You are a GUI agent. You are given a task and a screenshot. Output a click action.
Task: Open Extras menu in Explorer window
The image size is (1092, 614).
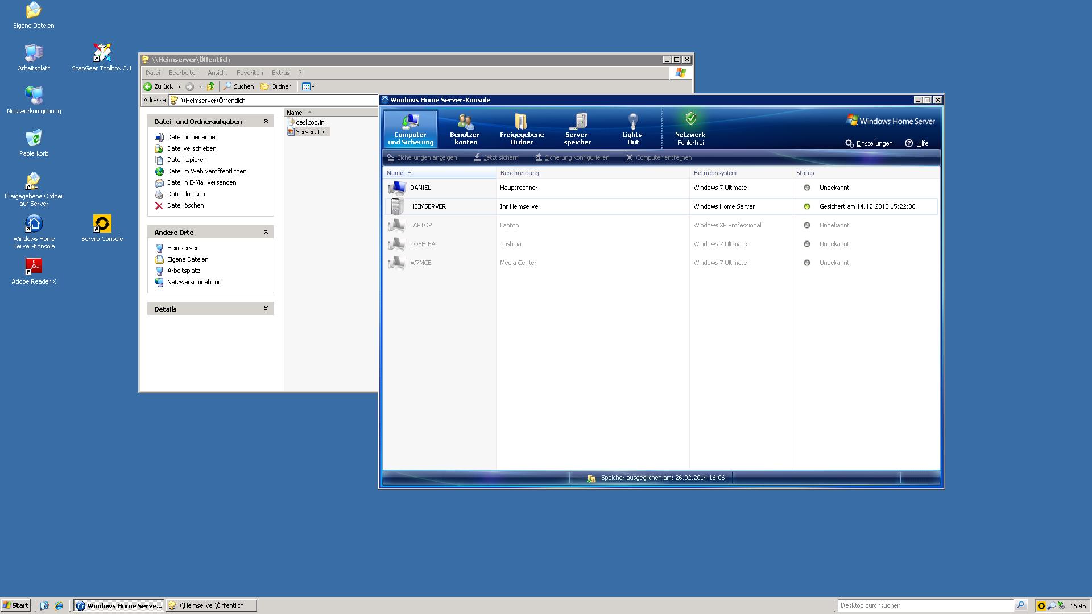pyautogui.click(x=280, y=73)
